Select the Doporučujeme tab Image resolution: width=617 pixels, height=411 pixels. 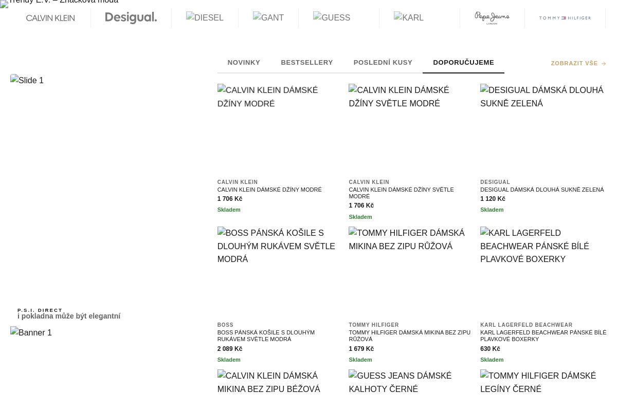463,63
